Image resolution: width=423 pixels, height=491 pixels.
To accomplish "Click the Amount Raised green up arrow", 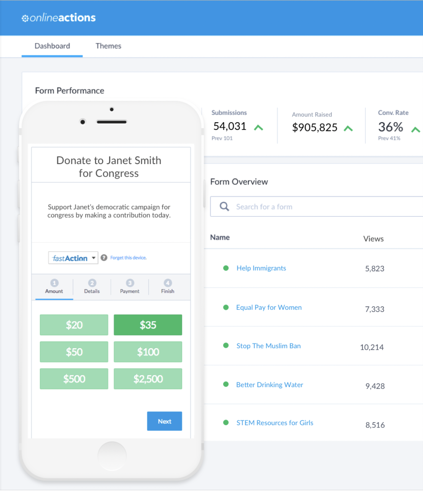I will pyautogui.click(x=348, y=129).
